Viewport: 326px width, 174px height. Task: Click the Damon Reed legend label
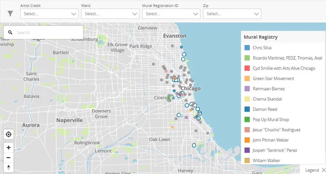click(x=265, y=109)
